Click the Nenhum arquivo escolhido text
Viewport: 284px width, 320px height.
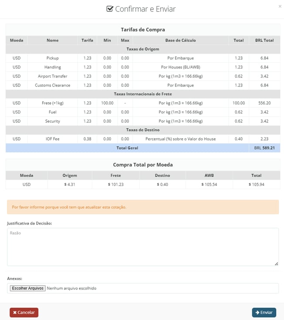click(71, 288)
